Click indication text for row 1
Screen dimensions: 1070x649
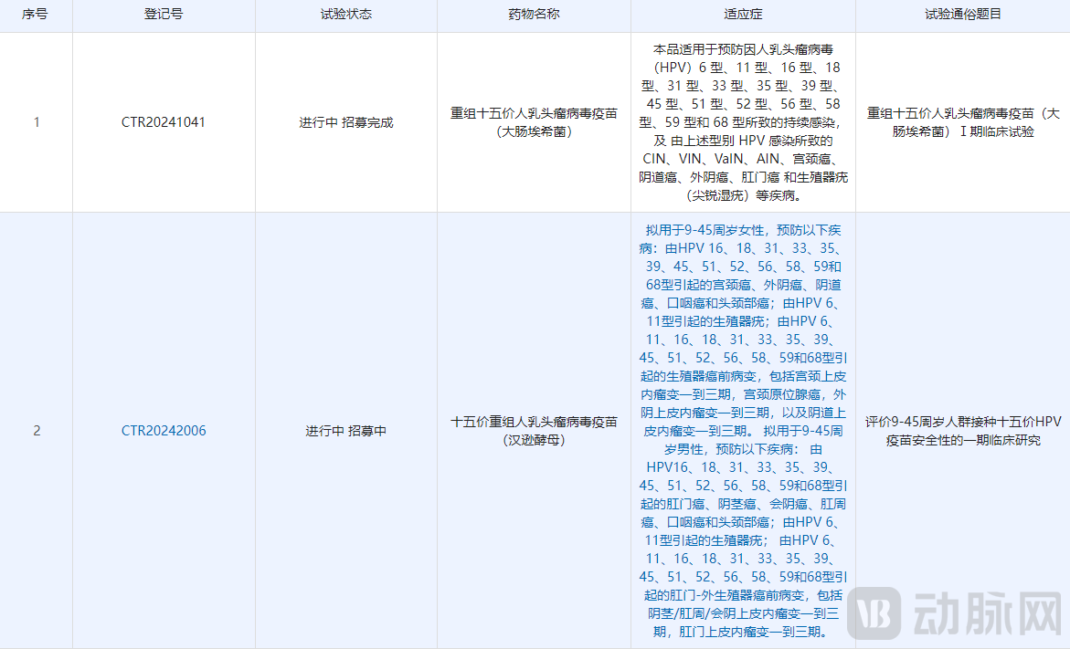click(743, 122)
